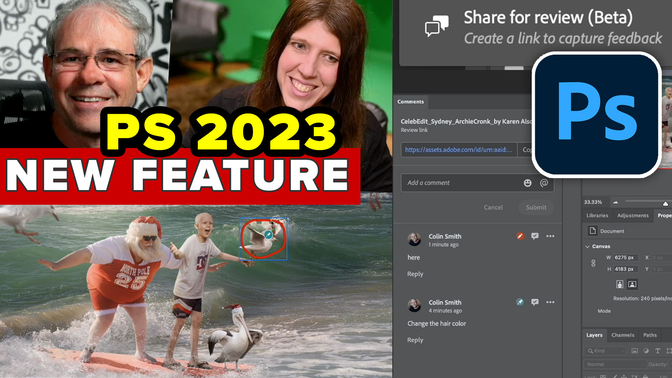
Task: Click the @ mention icon
Action: click(544, 183)
